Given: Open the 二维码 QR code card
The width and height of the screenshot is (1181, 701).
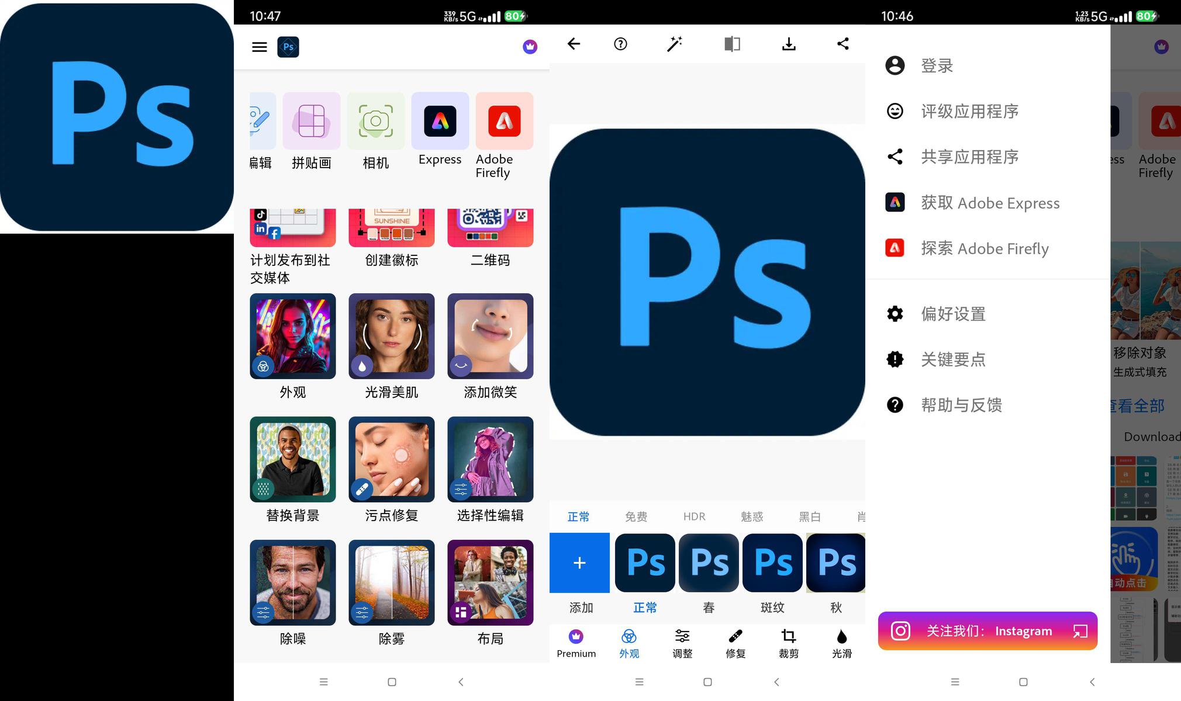Looking at the screenshot, I should (491, 238).
